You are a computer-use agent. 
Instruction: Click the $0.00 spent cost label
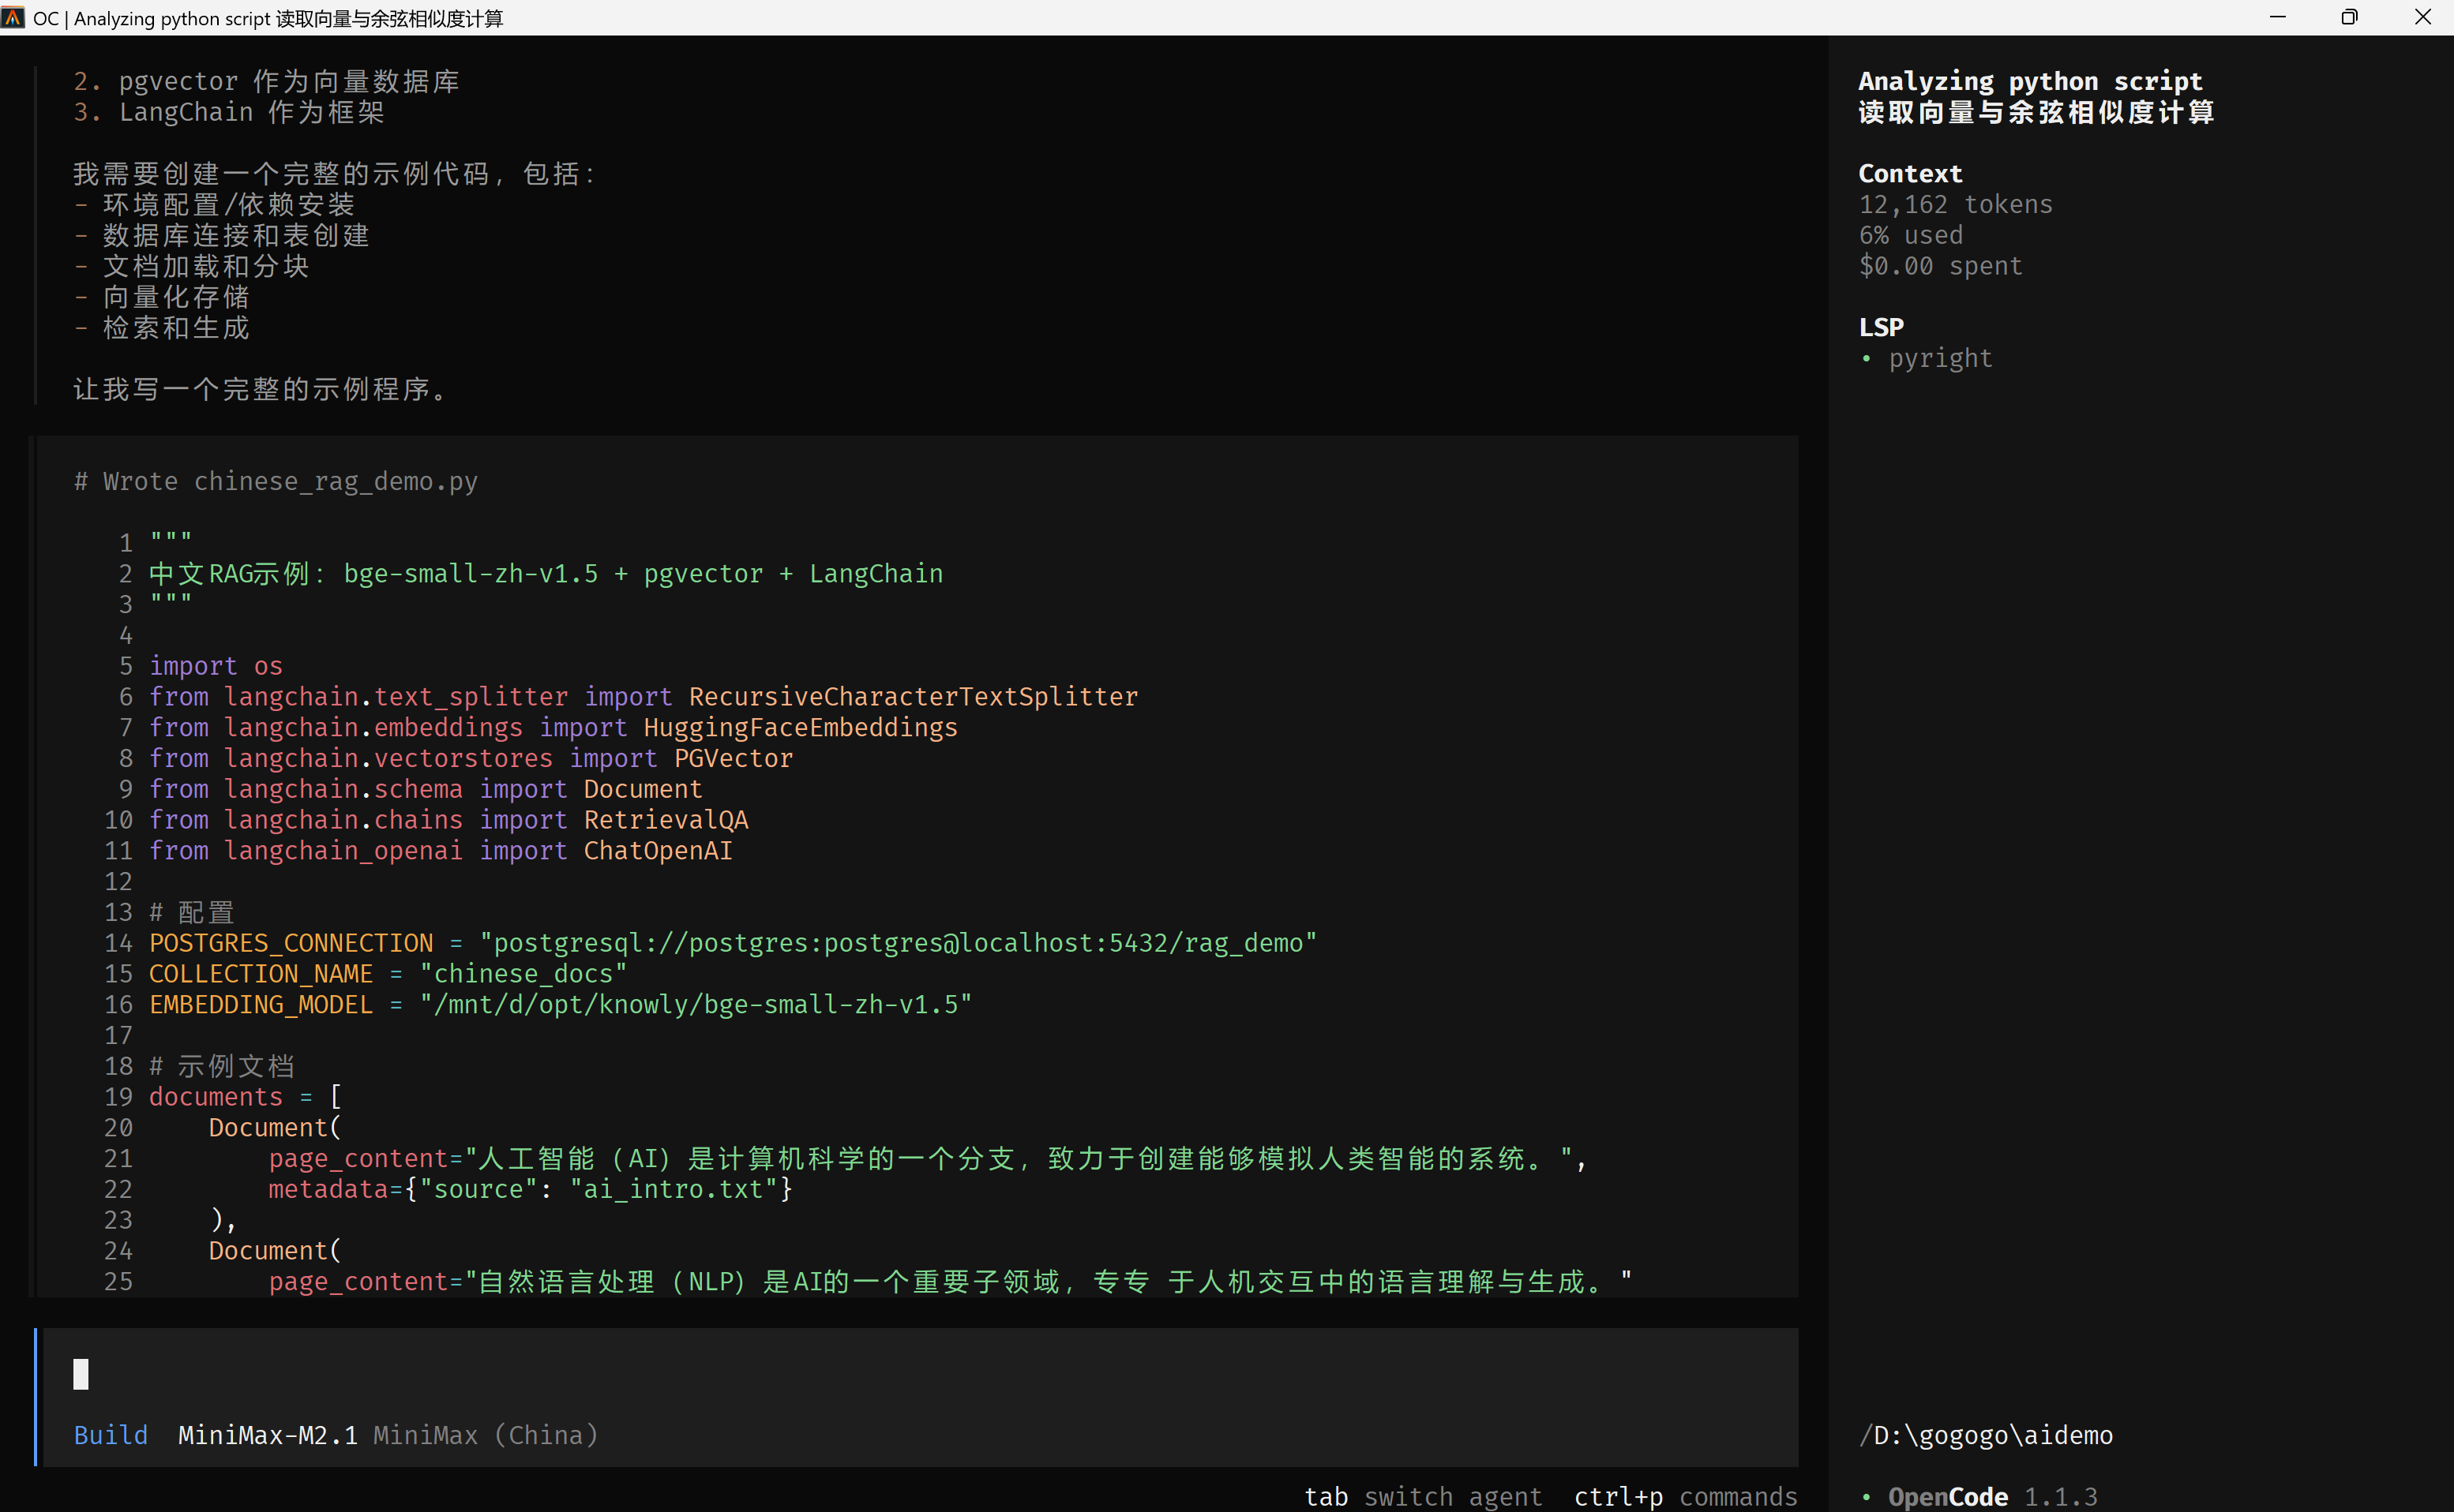coord(1940,265)
